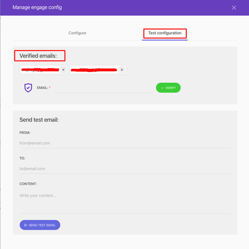Screen dimensions: 249x249
Task: Switch to the Configure tab
Action: coord(77,33)
